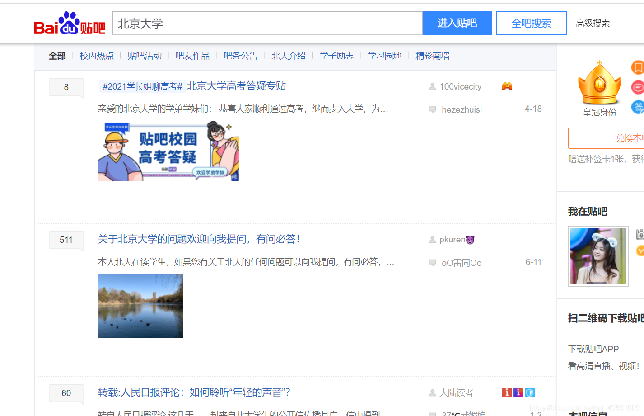Open the 贴吧活动 tab
This screenshot has height=416, width=644.
[x=145, y=56]
